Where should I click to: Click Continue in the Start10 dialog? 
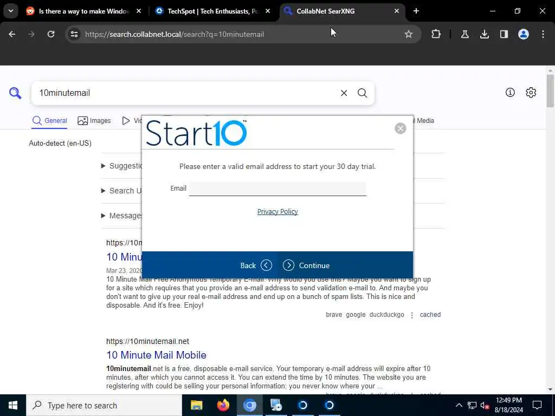(x=306, y=265)
